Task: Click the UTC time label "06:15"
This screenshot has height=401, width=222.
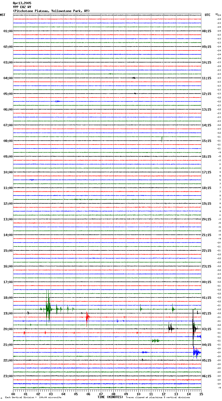Action: (x=207, y=376)
